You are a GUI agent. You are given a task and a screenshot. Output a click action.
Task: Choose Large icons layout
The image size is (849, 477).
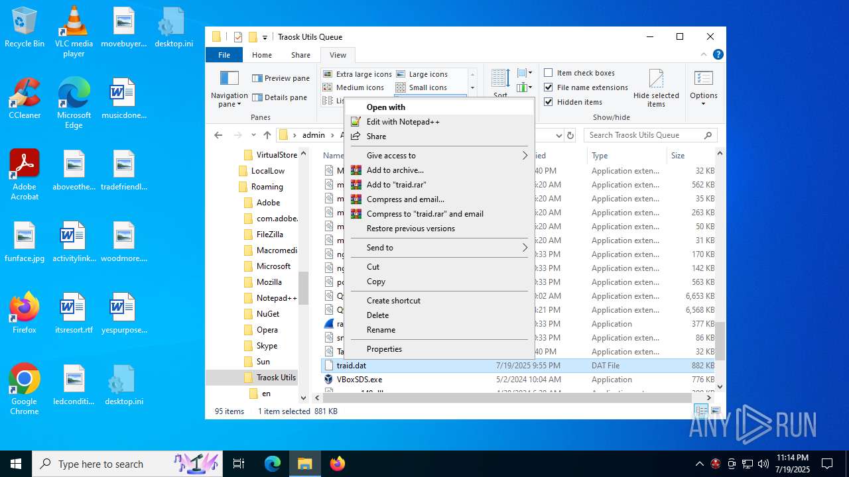pos(422,74)
